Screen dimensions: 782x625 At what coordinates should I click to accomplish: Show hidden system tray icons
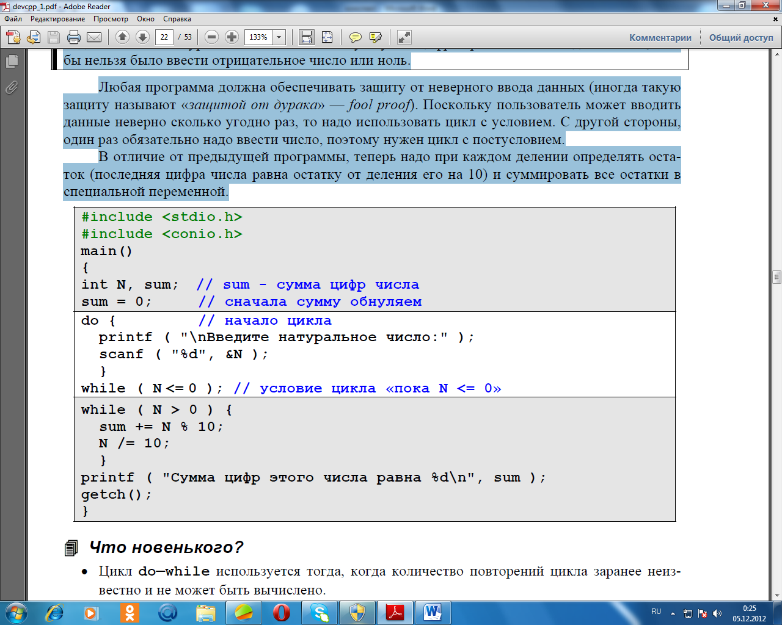(673, 613)
